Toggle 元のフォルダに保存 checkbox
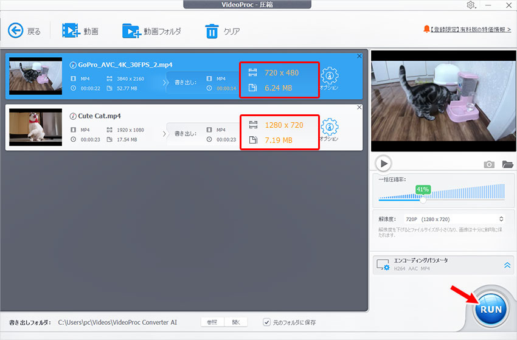Image resolution: width=517 pixels, height=340 pixels. 267,322
